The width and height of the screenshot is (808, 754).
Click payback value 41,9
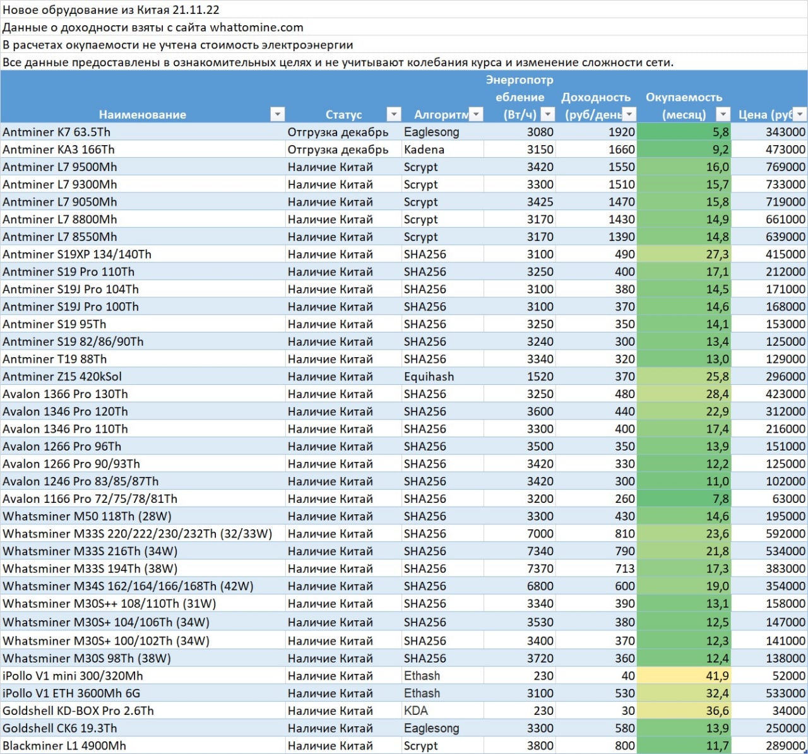click(684, 676)
